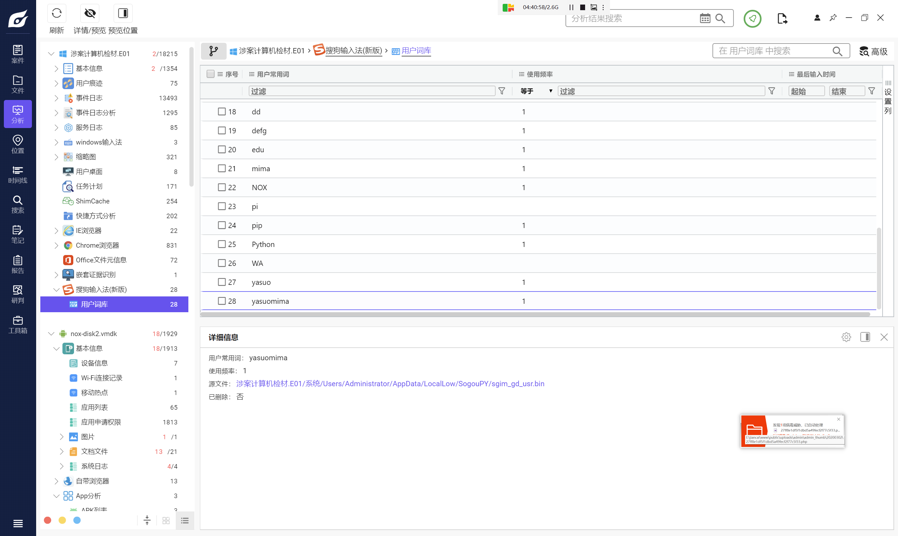Click the user account icon

[817, 18]
